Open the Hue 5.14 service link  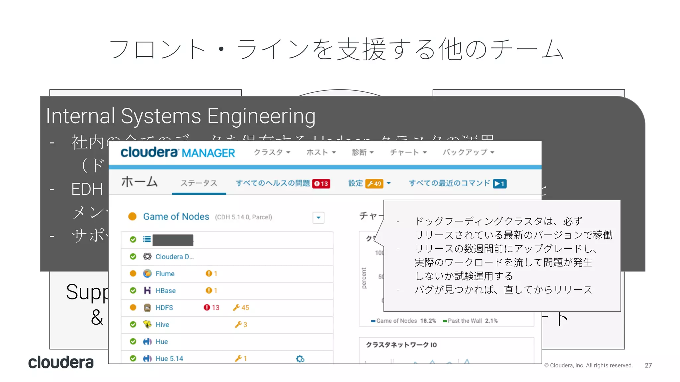169,358
